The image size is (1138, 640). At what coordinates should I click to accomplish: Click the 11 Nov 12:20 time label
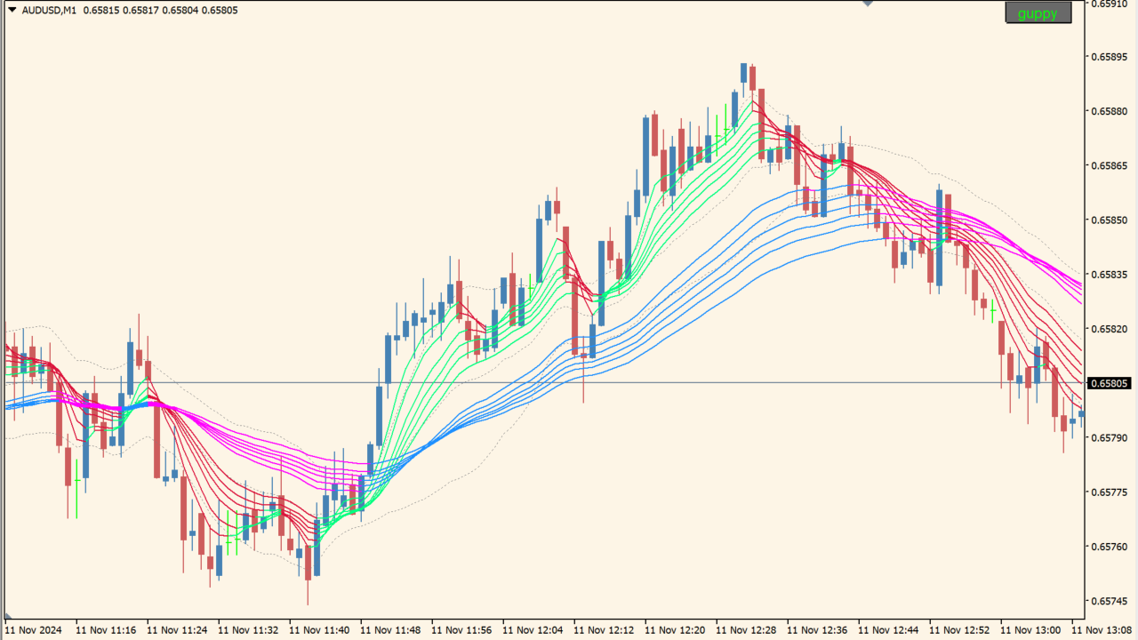[675, 630]
